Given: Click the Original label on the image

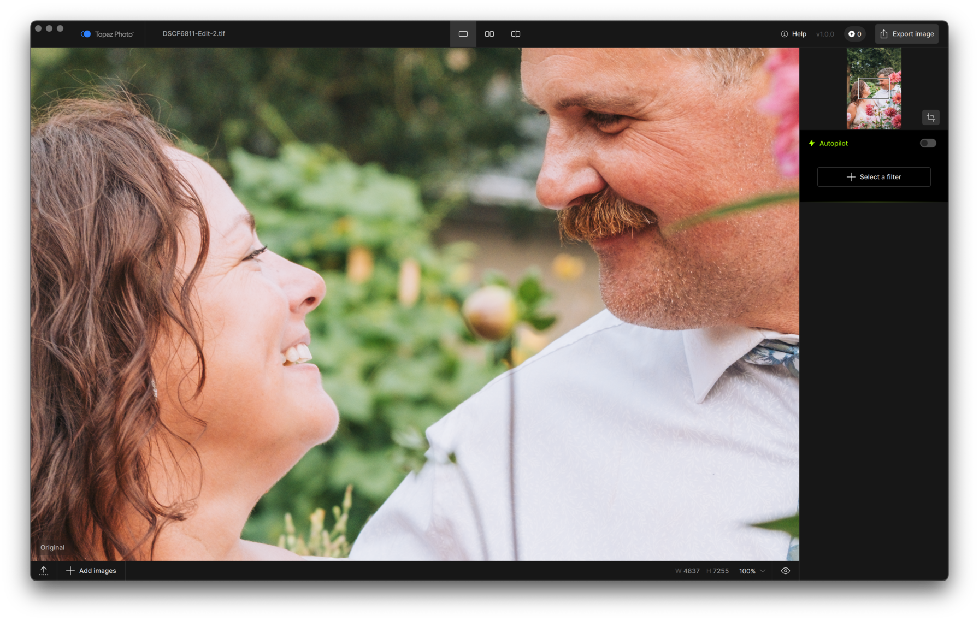Looking at the screenshot, I should pyautogui.click(x=52, y=547).
